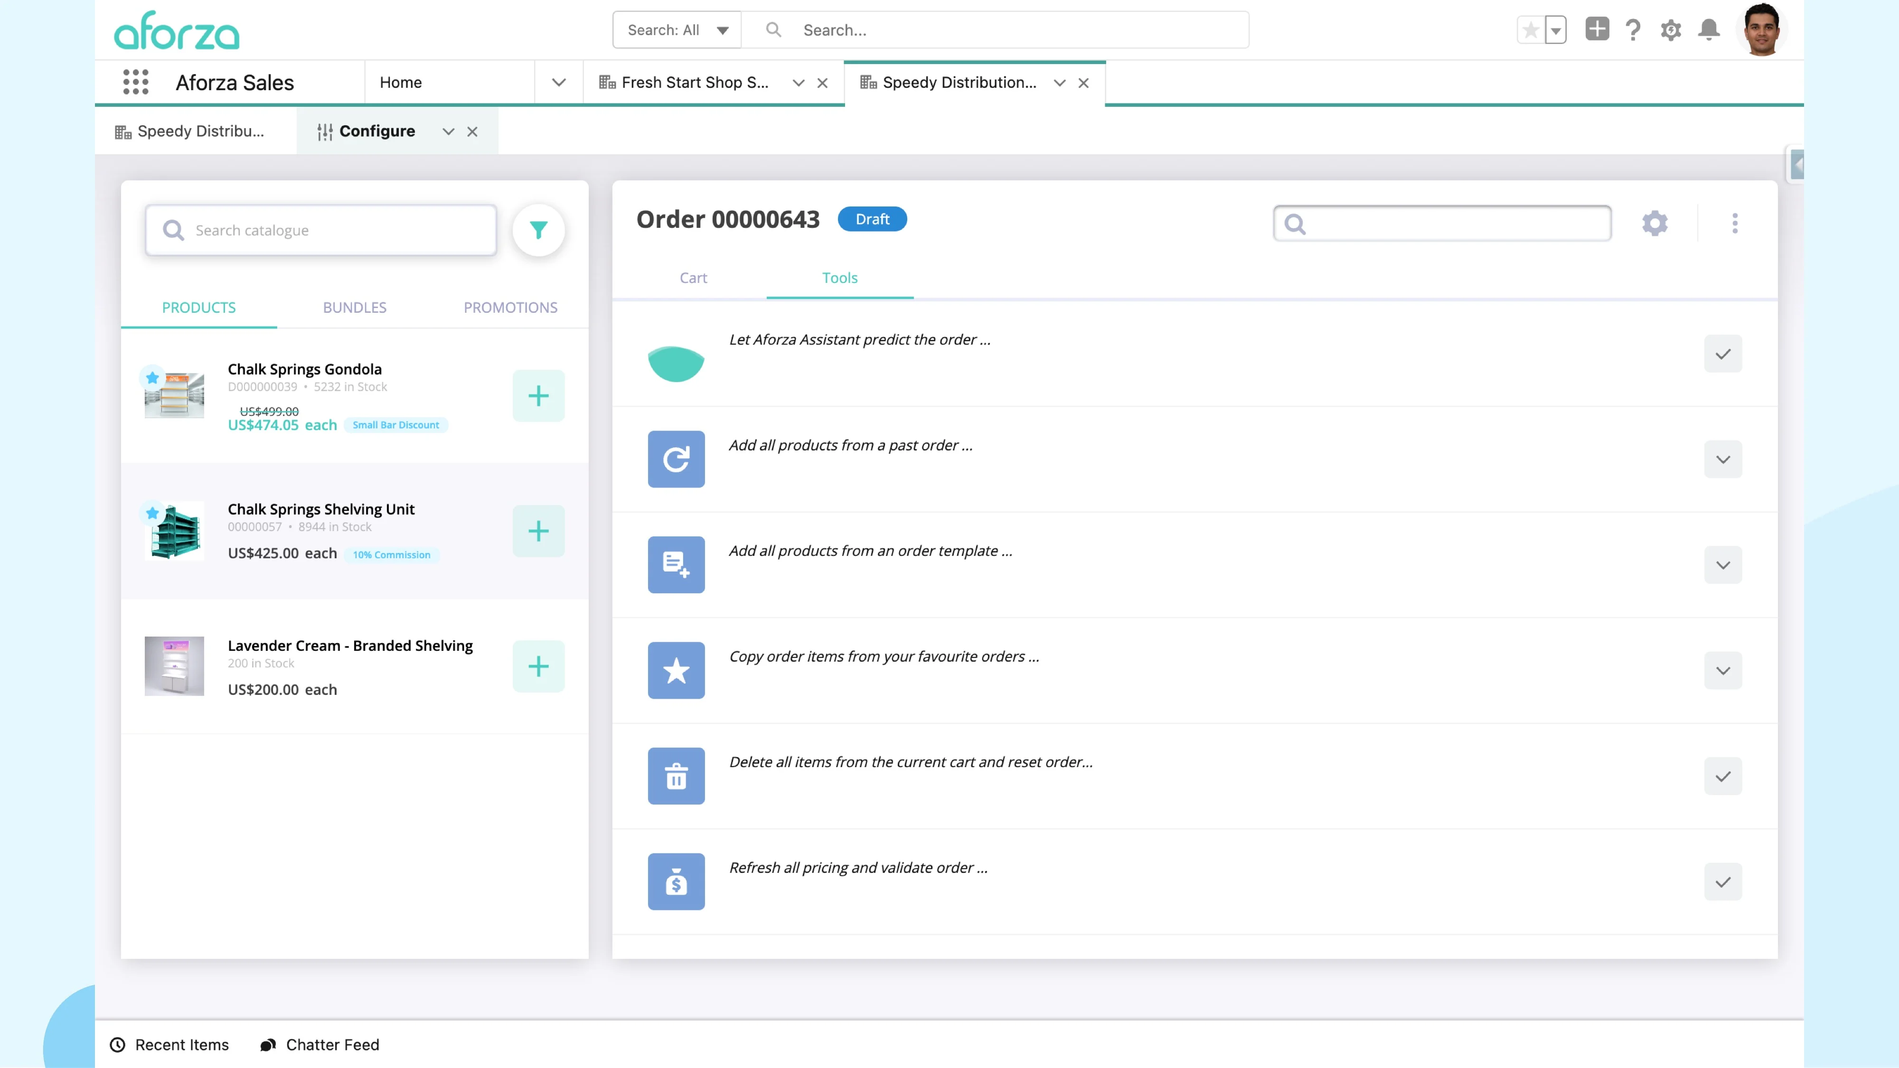Click the past order reload icon

point(676,459)
